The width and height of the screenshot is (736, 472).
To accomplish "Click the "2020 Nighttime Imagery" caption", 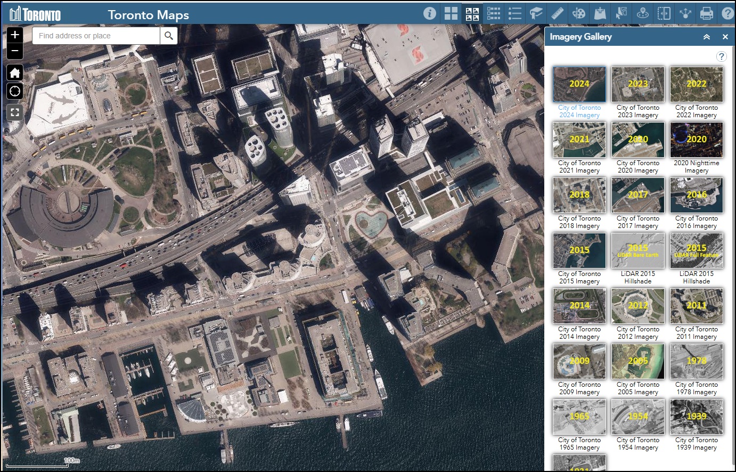I will point(697,167).
